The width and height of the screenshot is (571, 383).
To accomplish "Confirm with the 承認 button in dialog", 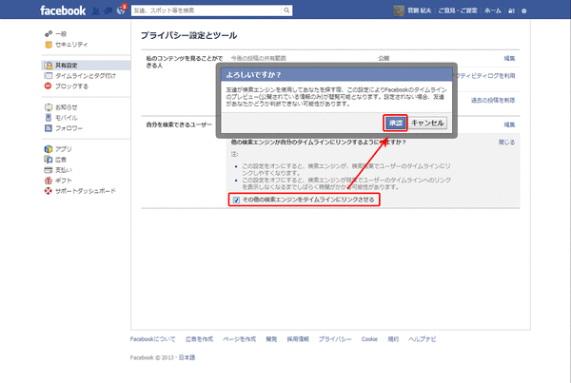I will click(395, 123).
